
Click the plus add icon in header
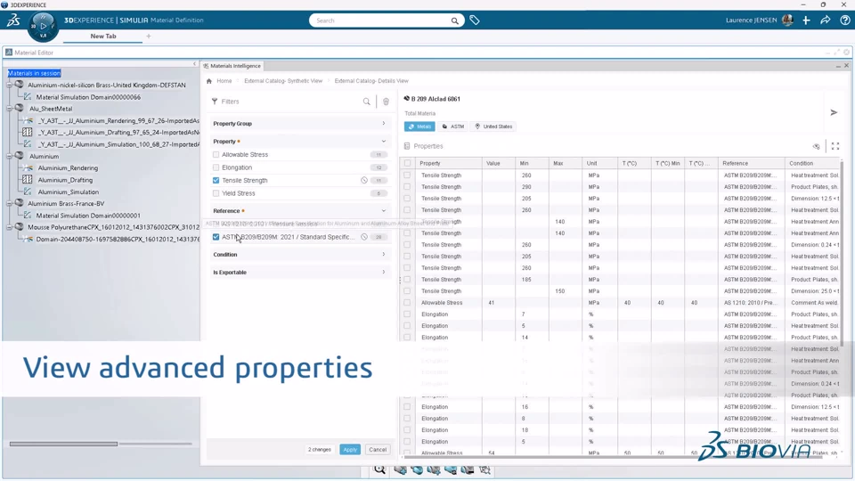click(806, 20)
